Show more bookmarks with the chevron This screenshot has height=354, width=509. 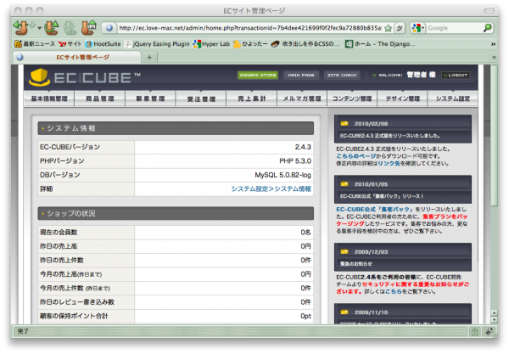point(493,44)
